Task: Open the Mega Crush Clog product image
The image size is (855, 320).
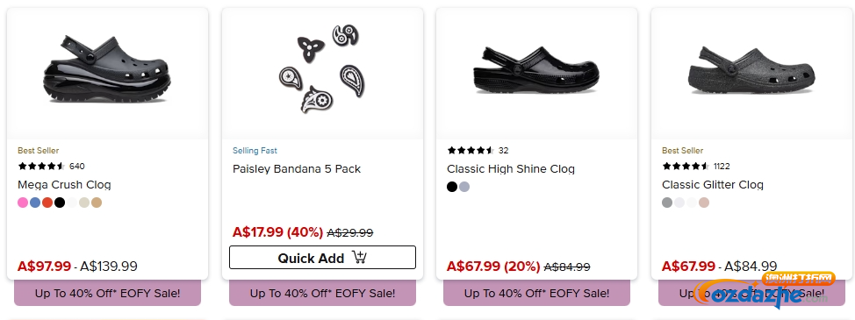Action: point(107,68)
